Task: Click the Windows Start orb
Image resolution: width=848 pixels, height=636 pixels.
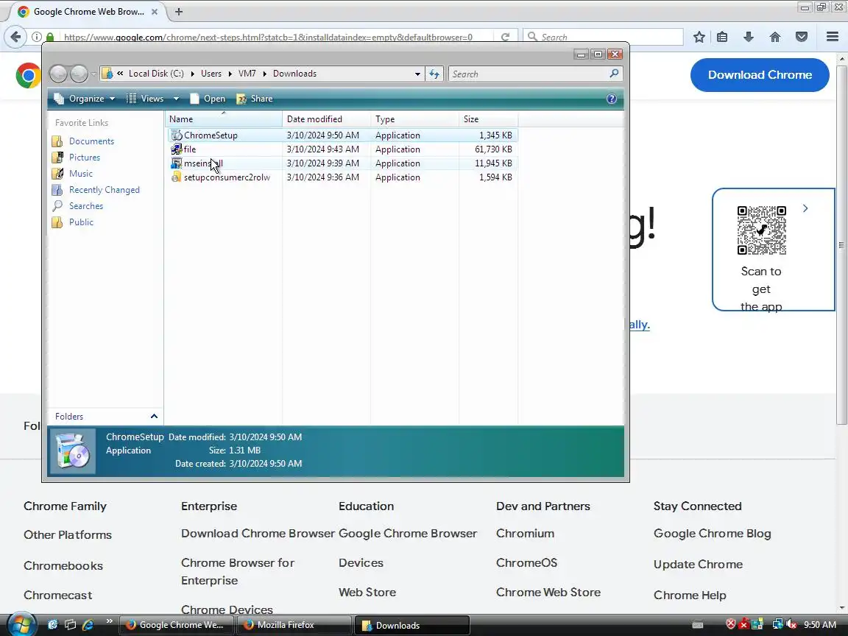Action: (21, 625)
